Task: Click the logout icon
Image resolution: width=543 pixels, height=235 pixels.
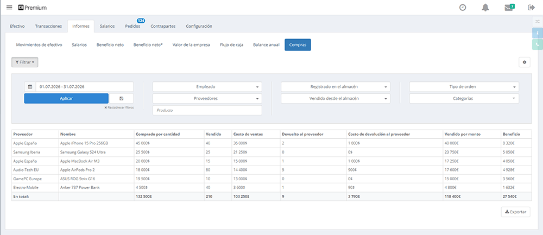Action: point(531,8)
